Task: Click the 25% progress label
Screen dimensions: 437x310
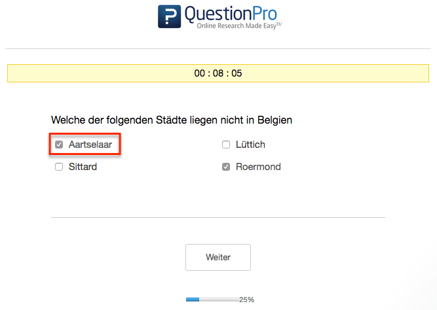Action: click(x=246, y=300)
